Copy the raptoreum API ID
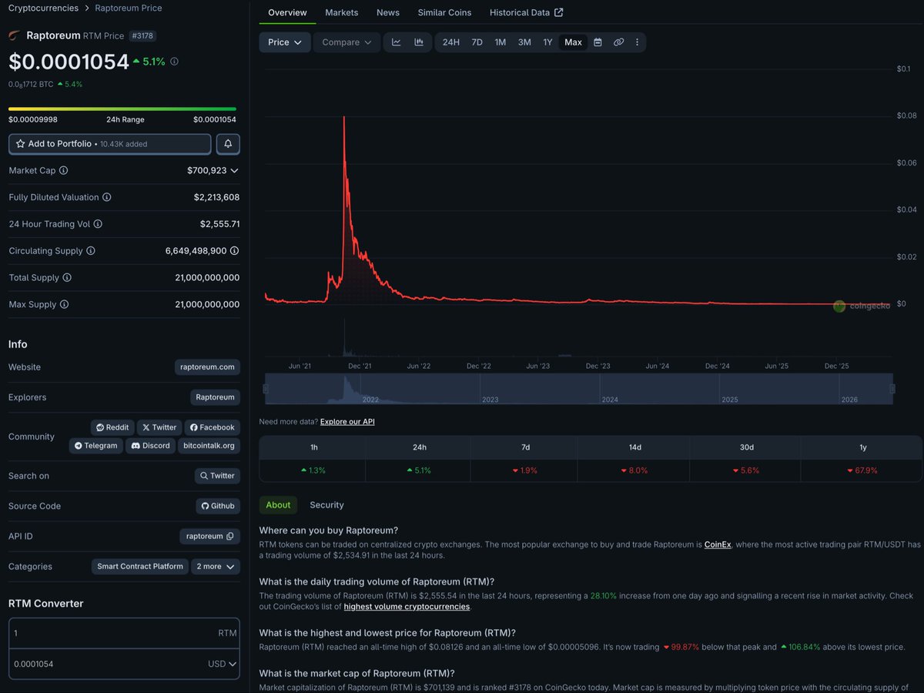 tap(230, 536)
